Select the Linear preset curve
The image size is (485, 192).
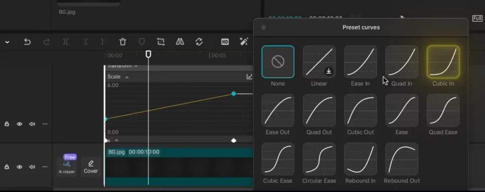pyautogui.click(x=319, y=62)
